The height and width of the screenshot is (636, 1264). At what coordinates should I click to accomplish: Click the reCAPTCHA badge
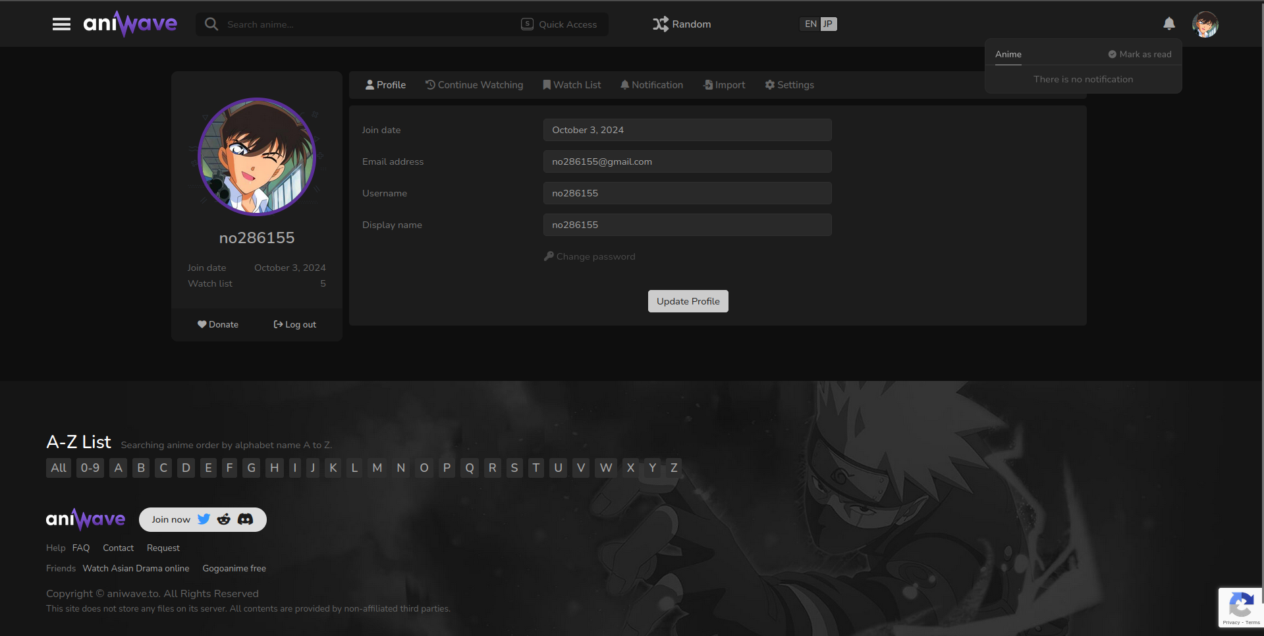[x=1241, y=608]
